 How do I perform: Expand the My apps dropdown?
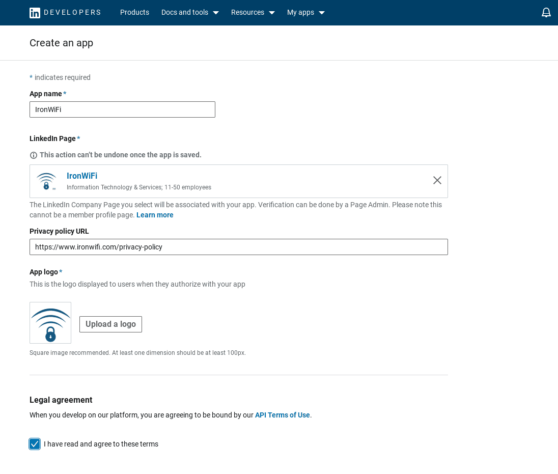pyautogui.click(x=305, y=12)
